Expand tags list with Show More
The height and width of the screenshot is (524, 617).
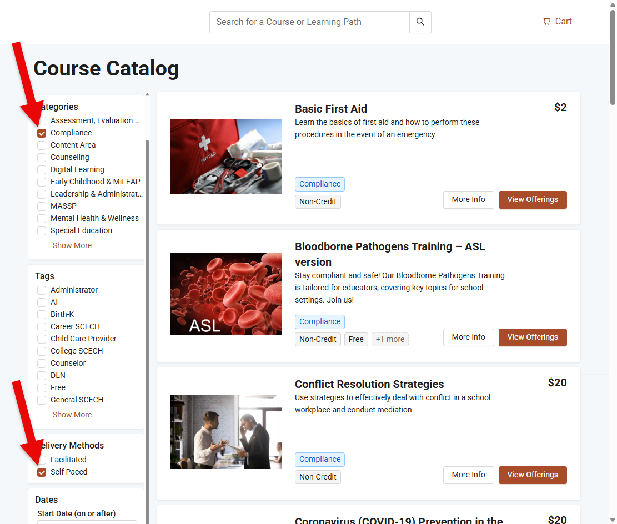coord(72,415)
